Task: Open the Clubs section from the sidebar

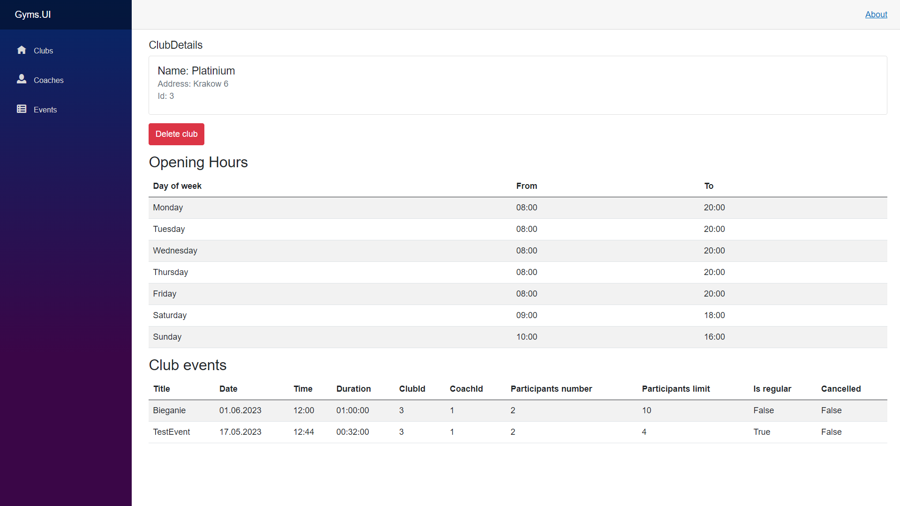Action: (44, 51)
